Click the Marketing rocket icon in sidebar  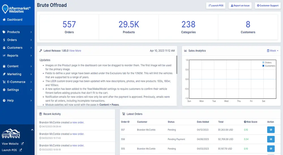pyautogui.click(x=4, y=74)
